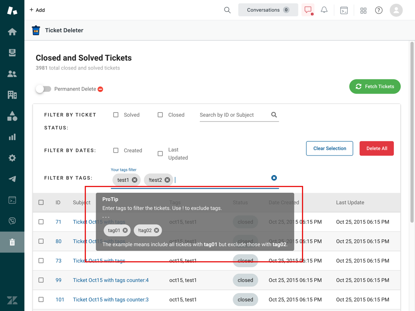Click the page vertical scrollbar

pyautogui.click(x=412, y=132)
